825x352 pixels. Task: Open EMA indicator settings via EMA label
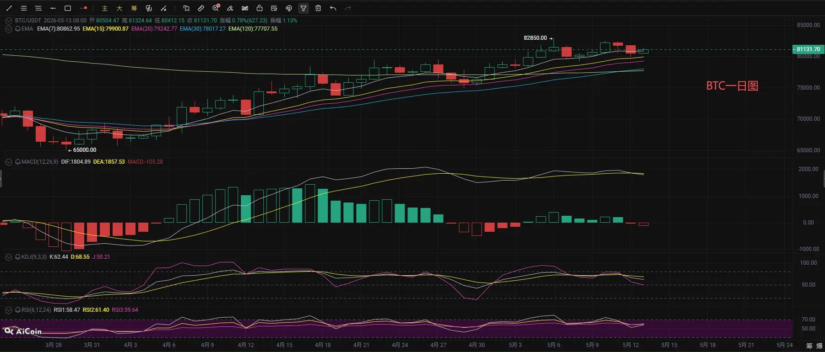point(27,29)
